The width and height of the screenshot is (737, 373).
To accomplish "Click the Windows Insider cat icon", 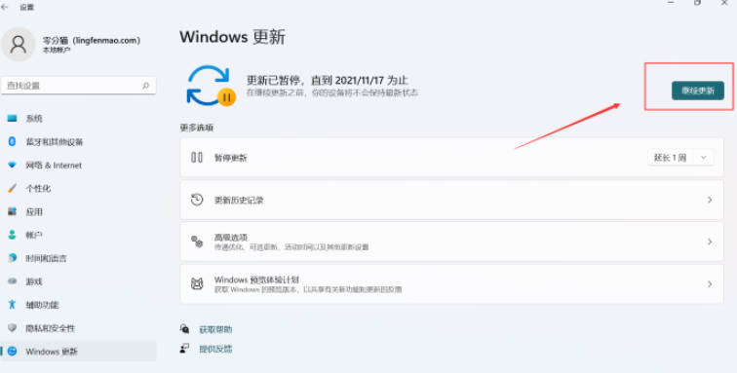I will pos(197,283).
